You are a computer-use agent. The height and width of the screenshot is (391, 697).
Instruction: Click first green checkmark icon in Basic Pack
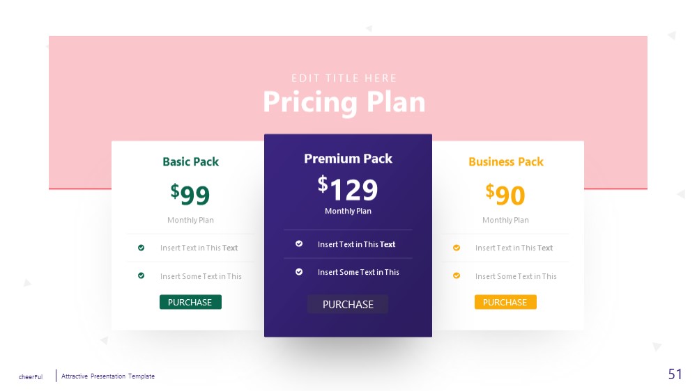pos(141,248)
